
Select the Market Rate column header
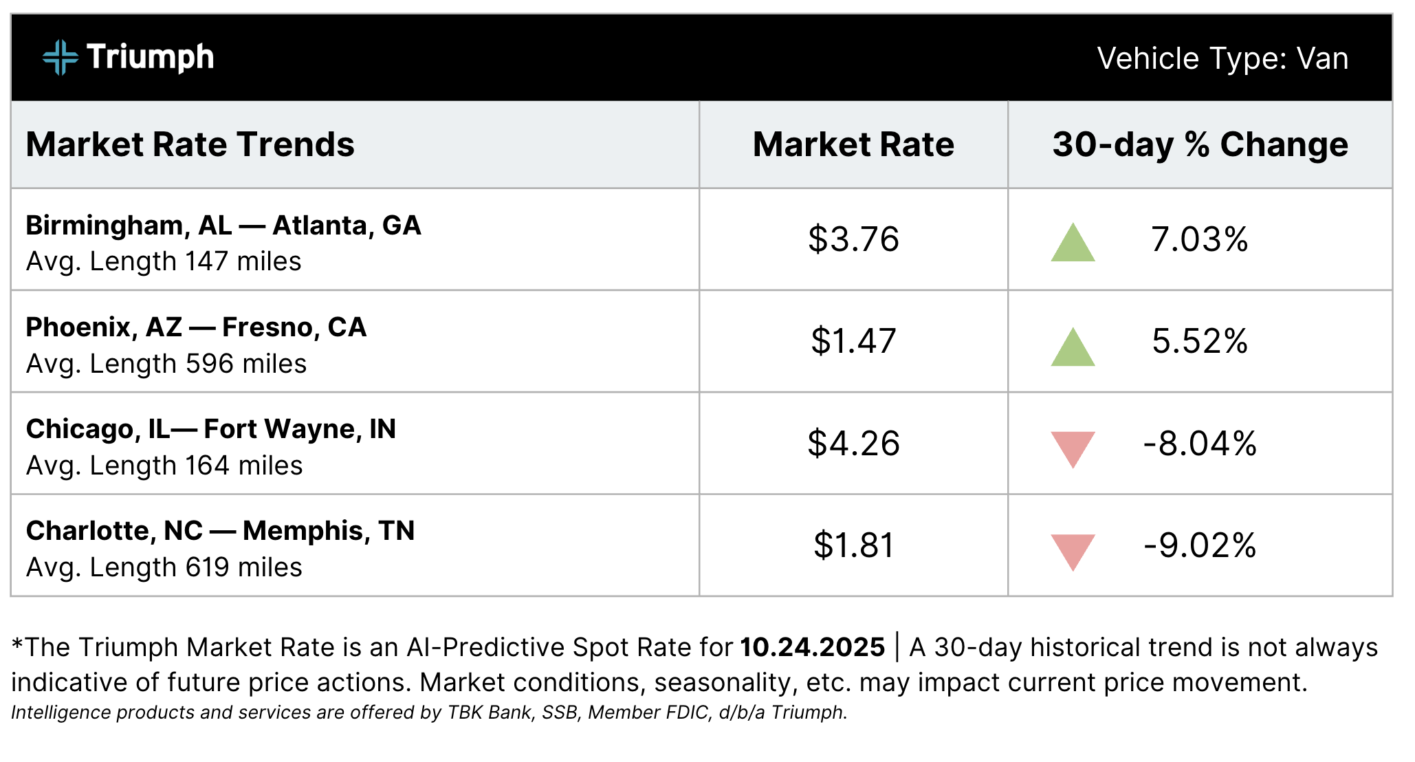853,144
